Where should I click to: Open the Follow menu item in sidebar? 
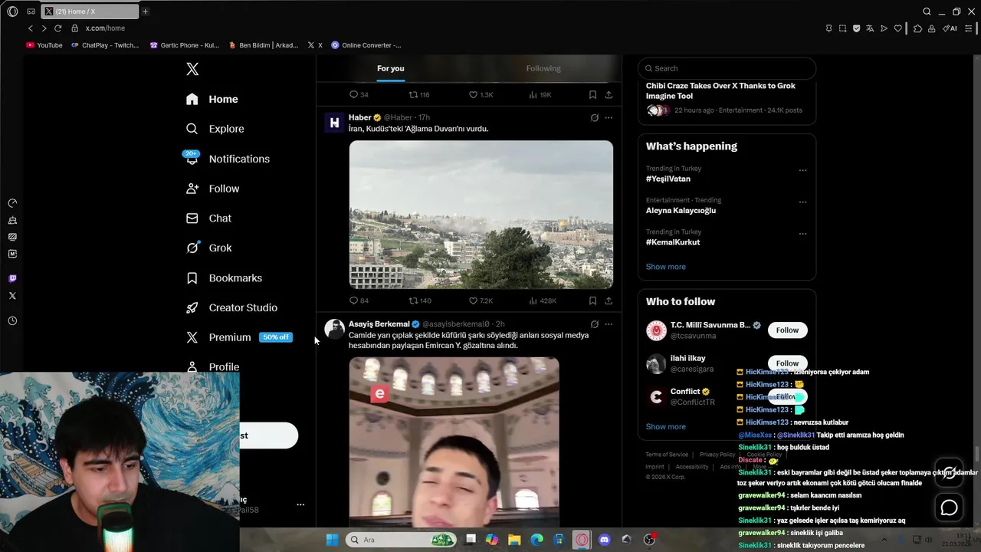pos(213,189)
